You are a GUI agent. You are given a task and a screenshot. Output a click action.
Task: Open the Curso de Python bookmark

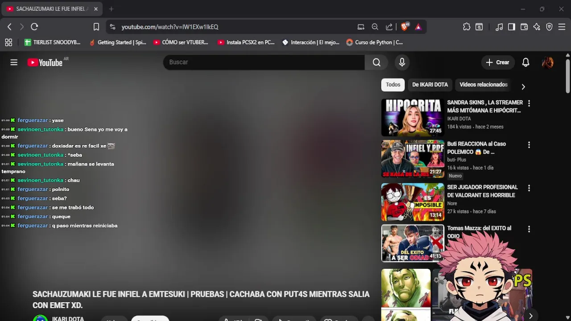point(375,42)
